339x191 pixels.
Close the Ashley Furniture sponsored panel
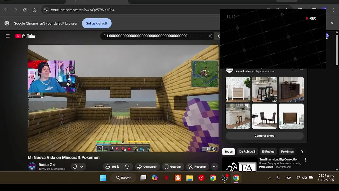point(301,69)
